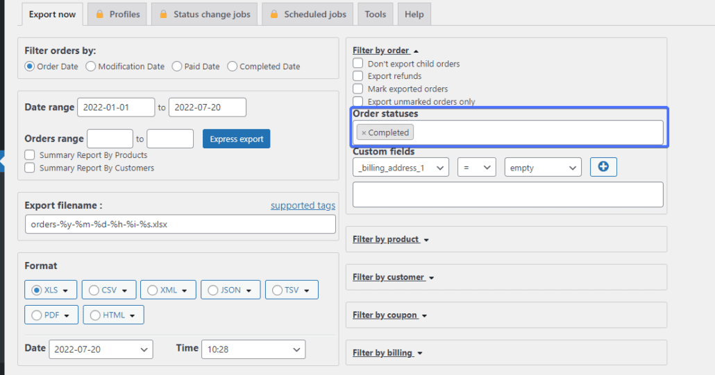Expand the Filter by customer section
715x375 pixels.
(393, 277)
